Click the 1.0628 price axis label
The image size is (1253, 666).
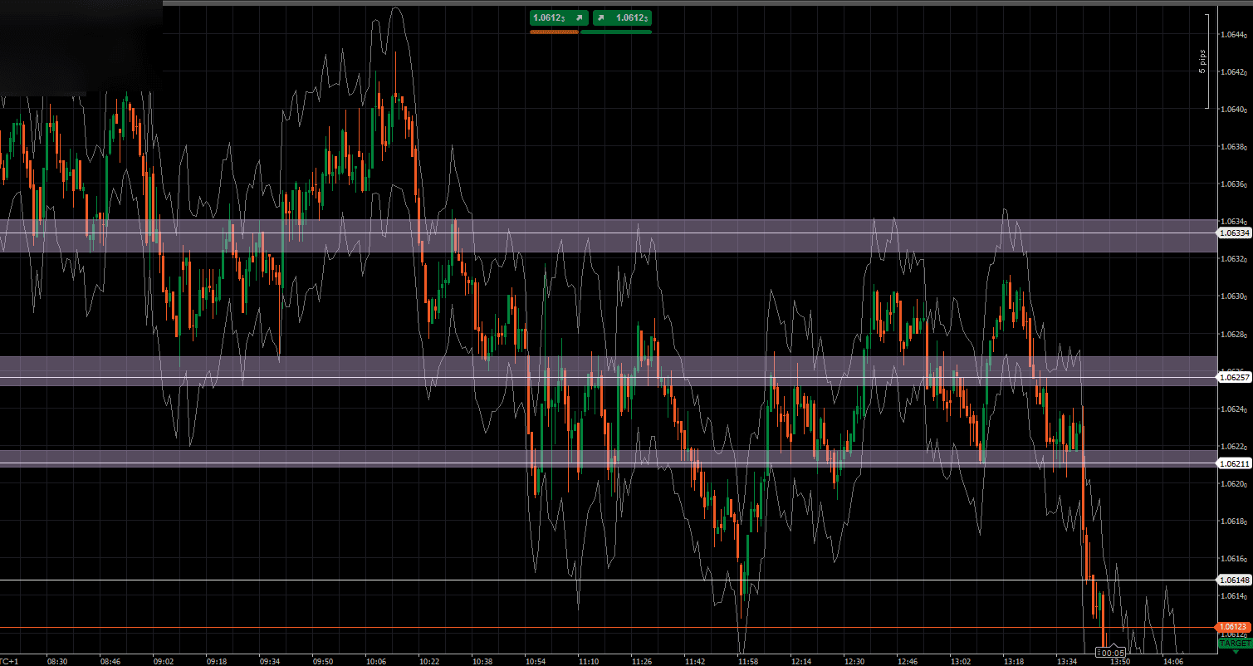(1232, 335)
